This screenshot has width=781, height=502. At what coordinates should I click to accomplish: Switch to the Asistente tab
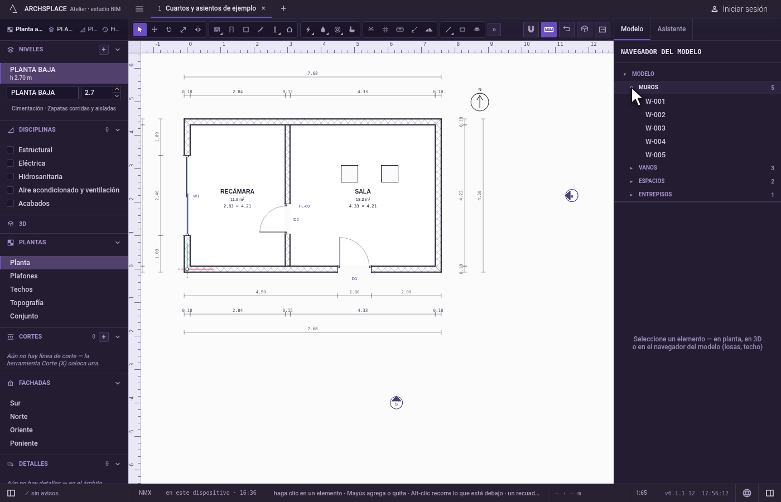click(671, 29)
